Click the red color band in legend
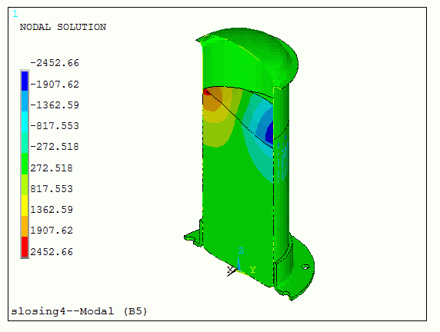 [x=25, y=247]
